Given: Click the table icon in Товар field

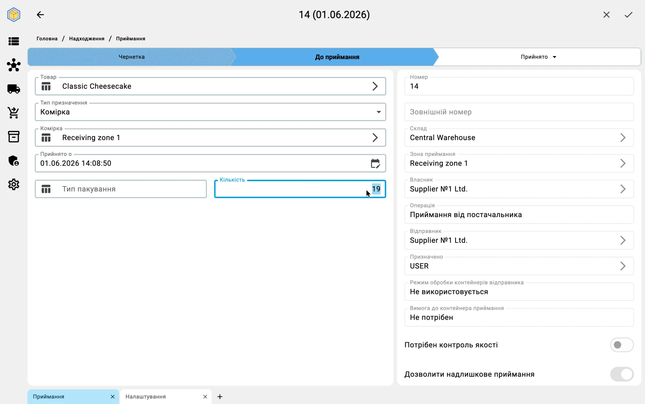Looking at the screenshot, I should [x=46, y=86].
